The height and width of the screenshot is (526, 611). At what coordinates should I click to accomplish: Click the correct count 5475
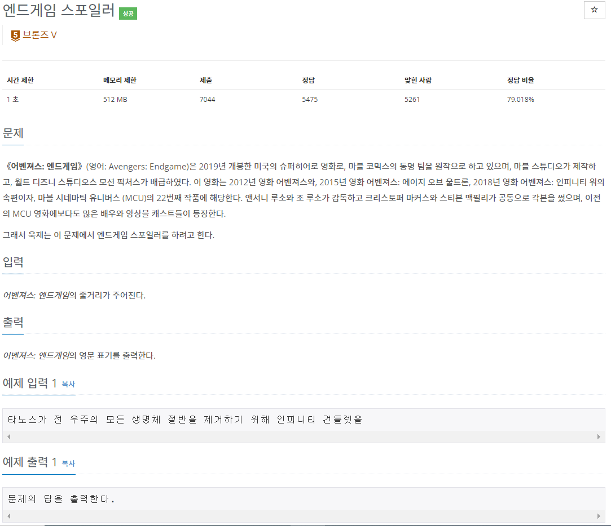(x=310, y=99)
